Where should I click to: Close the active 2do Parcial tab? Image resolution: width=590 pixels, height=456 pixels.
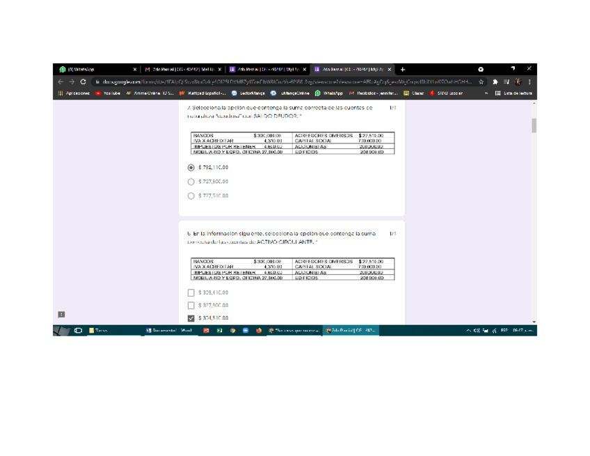(390, 70)
